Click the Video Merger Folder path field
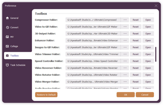The image size is (163, 105). click(93, 82)
